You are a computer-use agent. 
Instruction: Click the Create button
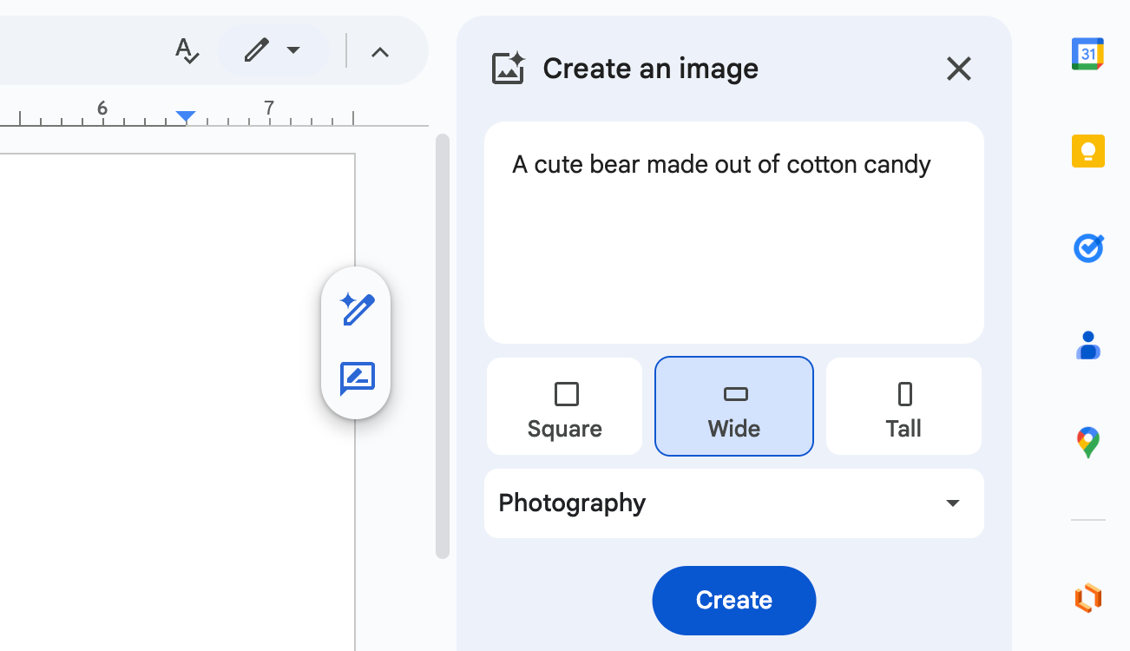click(734, 601)
